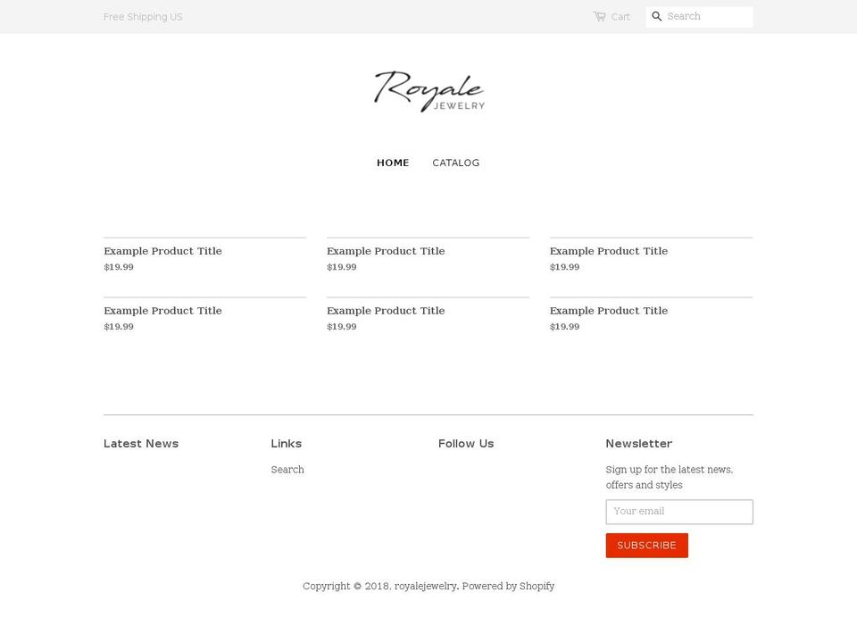
Task: Click the Newsletter heading text
Action: 639,444
